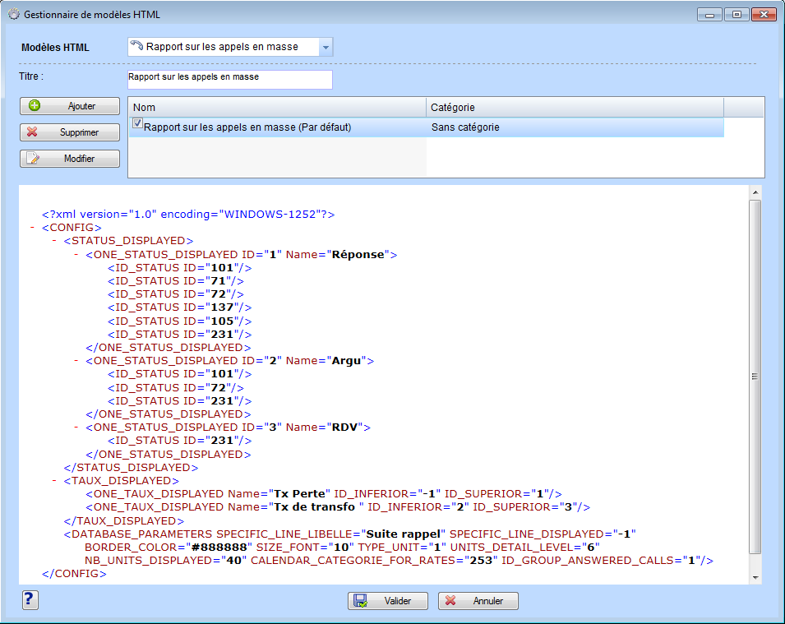Click the XML scrollbar up arrow
This screenshot has width=785, height=624.
(x=755, y=192)
